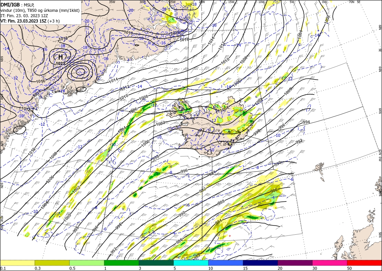Click the olive 0.3–0.5 legend swatch
The image size is (382, 271).
(x=52, y=263)
